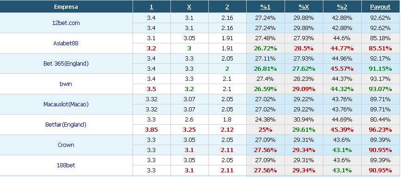
Task: Open the bwin company link
Action: [x=66, y=84]
